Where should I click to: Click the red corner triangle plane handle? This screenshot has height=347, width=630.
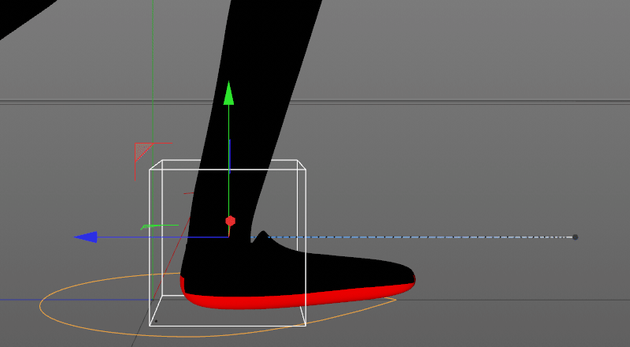[142, 151]
